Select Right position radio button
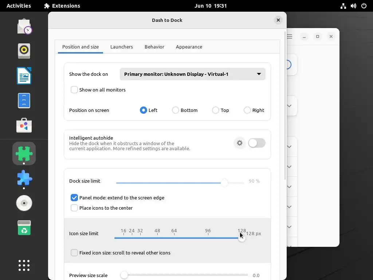 (247, 110)
